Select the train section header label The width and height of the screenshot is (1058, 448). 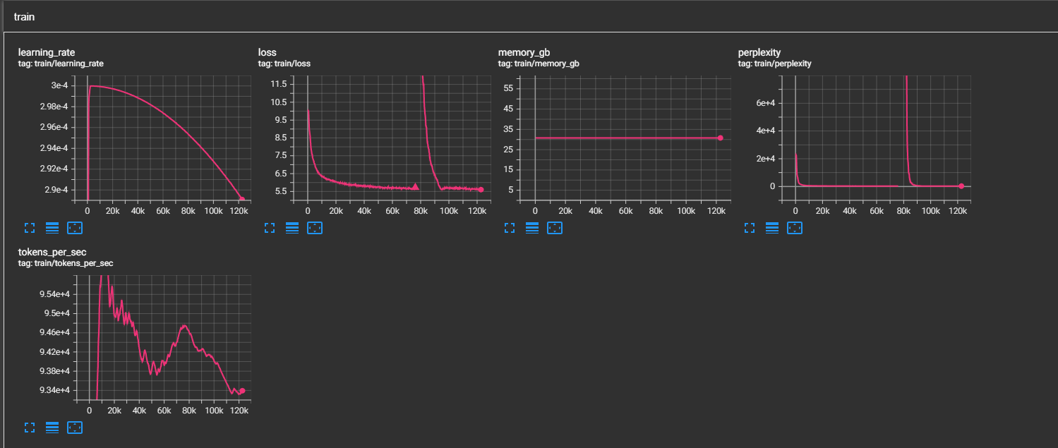23,16
